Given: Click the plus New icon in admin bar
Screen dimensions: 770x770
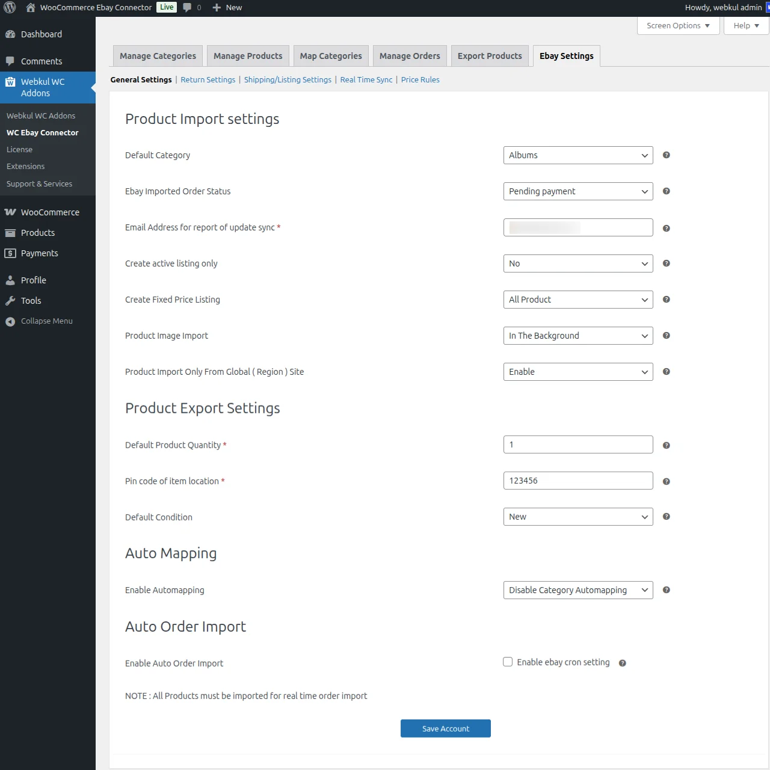Looking at the screenshot, I should pyautogui.click(x=217, y=8).
